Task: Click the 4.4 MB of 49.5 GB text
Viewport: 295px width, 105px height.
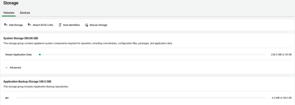Action: [282, 98]
